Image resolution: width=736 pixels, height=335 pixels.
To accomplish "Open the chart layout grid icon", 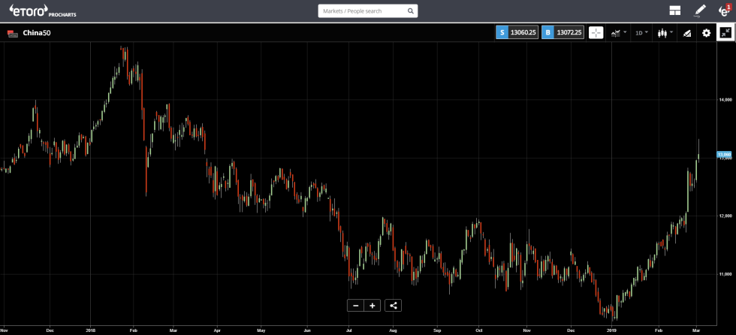I will 674,11.
